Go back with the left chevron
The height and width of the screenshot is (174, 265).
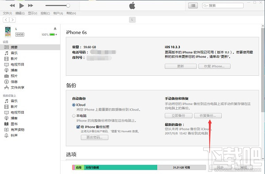click(x=6, y=20)
